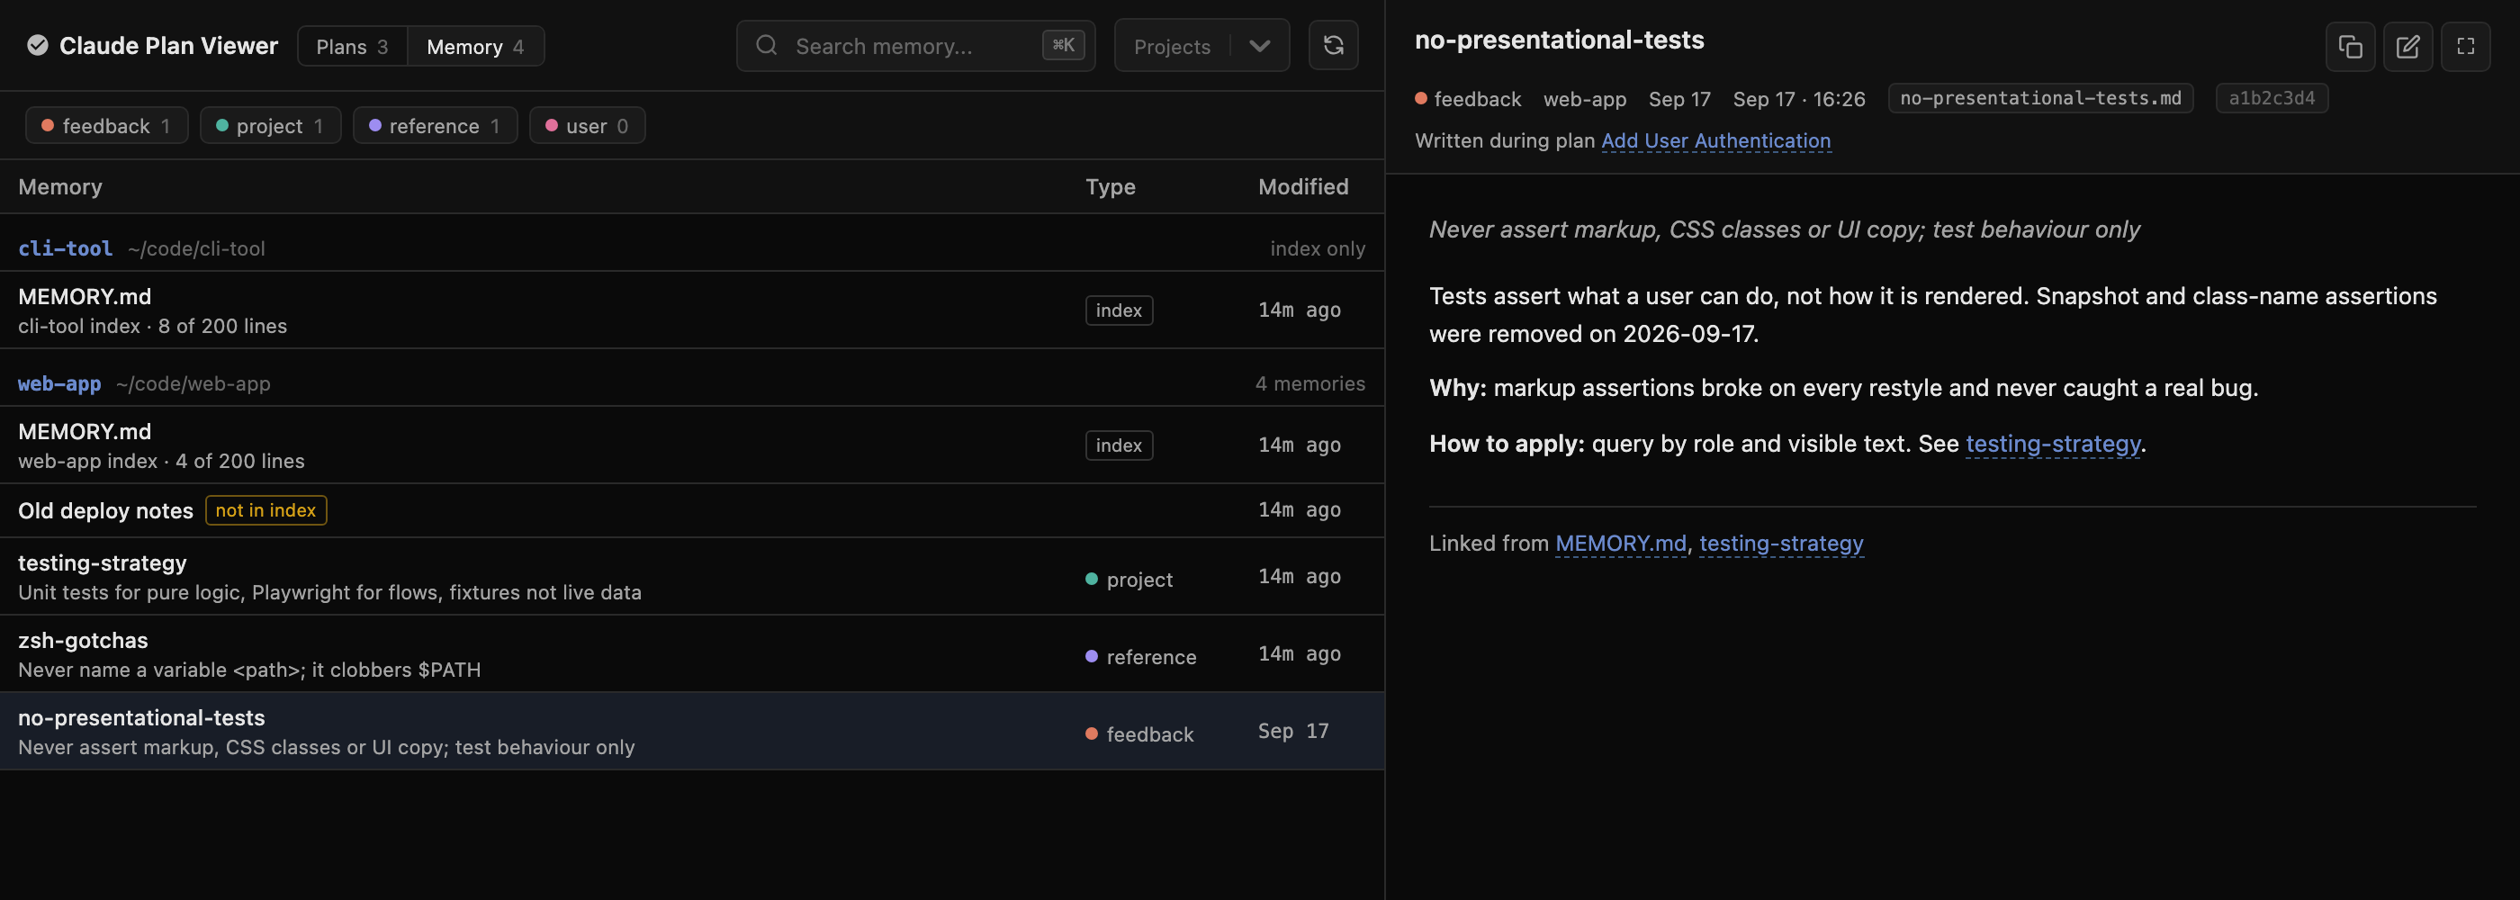Sort by the Memory column header

(x=59, y=186)
